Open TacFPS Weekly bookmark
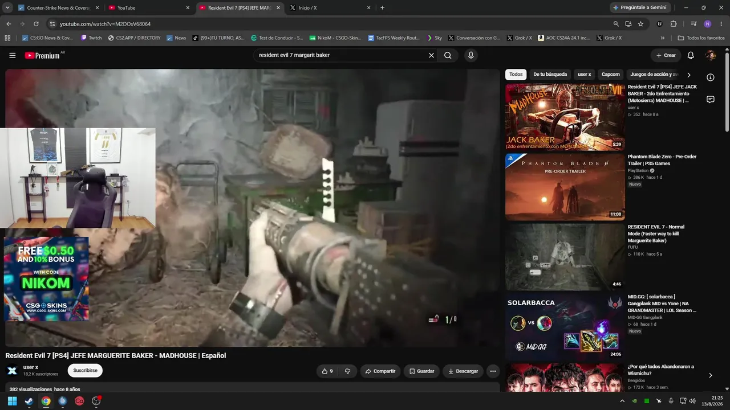The height and width of the screenshot is (410, 730). click(x=394, y=38)
